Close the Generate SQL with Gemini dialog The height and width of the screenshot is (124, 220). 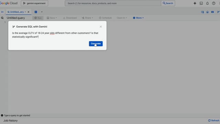[101, 27]
